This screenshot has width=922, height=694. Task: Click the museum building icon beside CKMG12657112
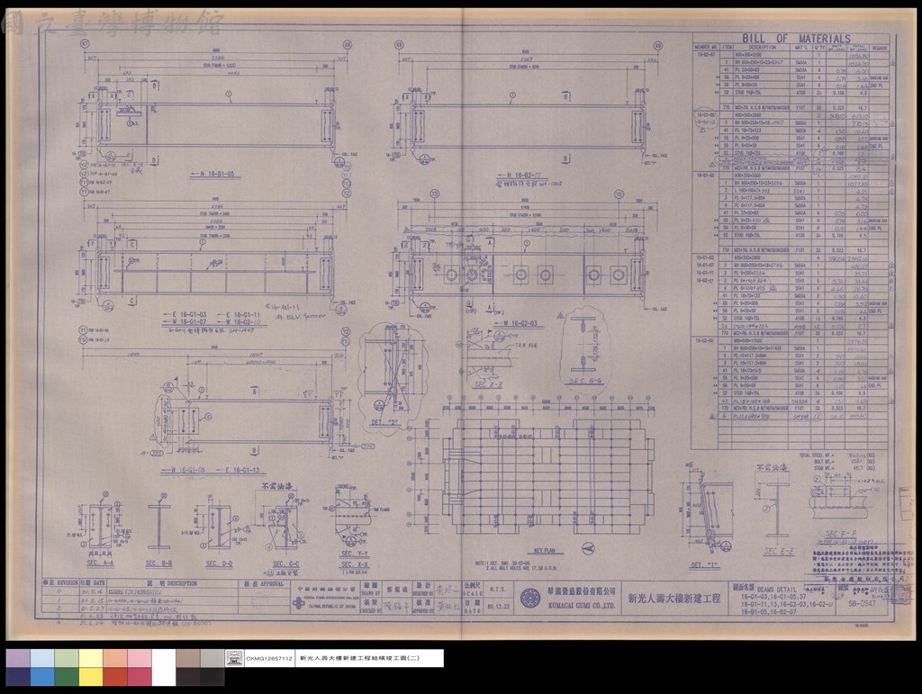click(235, 658)
